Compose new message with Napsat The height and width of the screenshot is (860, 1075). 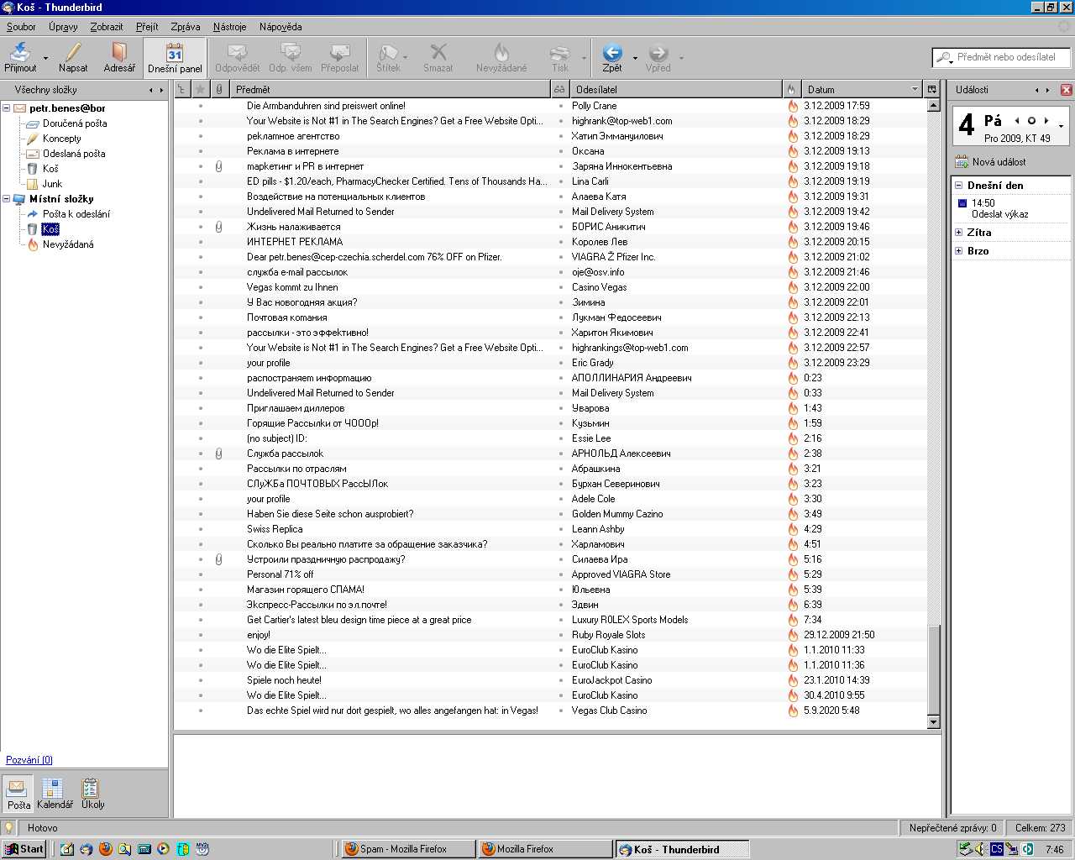(73, 57)
